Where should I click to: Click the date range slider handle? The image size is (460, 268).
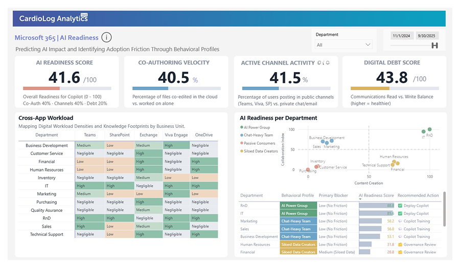click(x=435, y=45)
